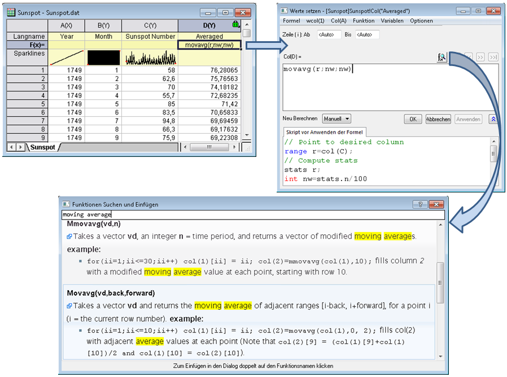Click Funktionen Suchen dialog title icon

(x=66, y=204)
